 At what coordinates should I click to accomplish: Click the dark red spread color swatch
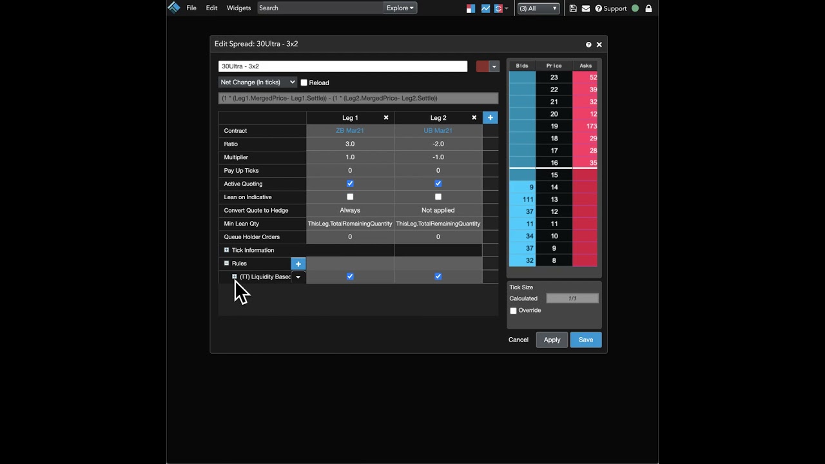tap(482, 66)
